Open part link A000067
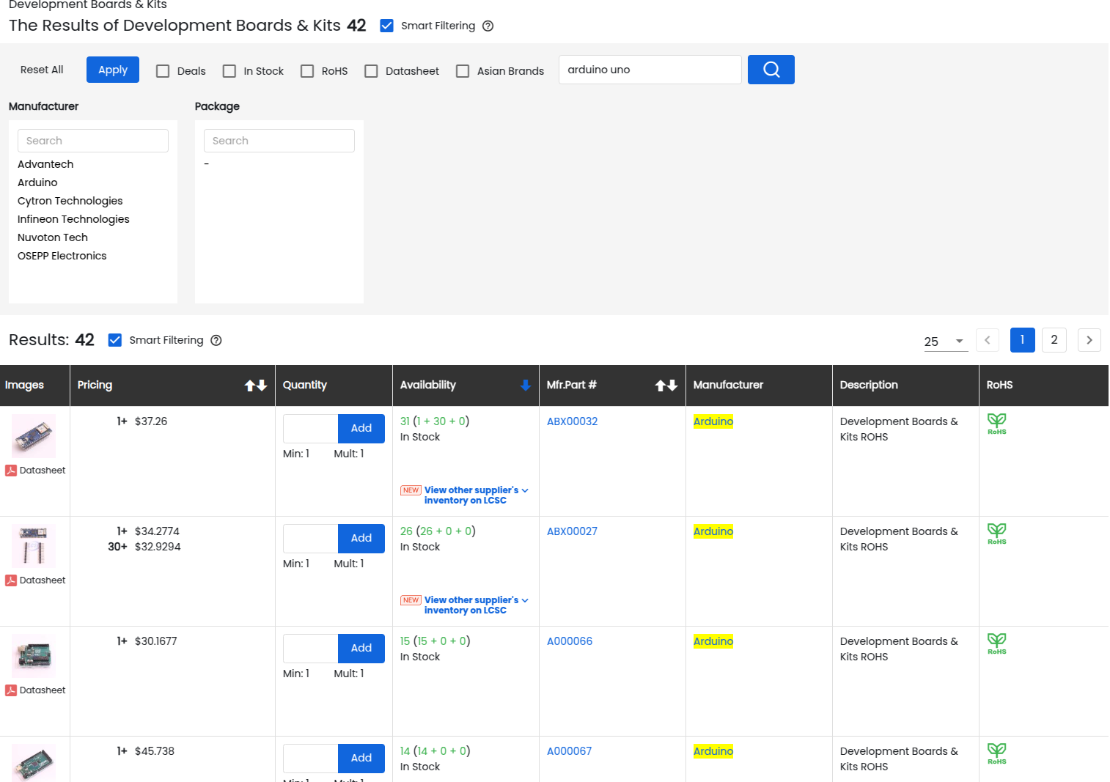 tap(569, 751)
